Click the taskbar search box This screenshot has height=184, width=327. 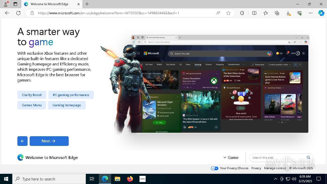click(x=49, y=179)
